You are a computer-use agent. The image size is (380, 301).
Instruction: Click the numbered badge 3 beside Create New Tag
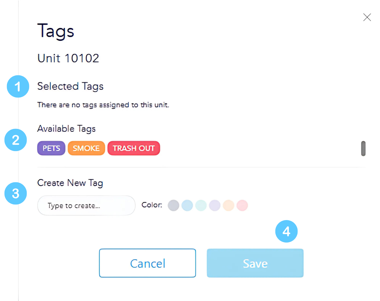pyautogui.click(x=16, y=193)
